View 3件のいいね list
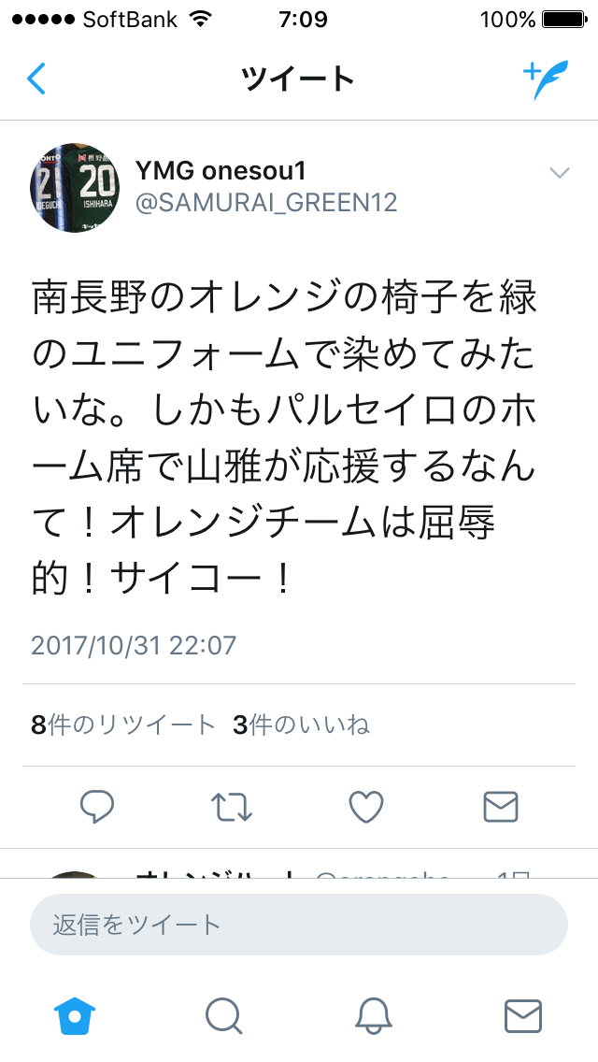Image resolution: width=598 pixels, height=1062 pixels. 302,725
